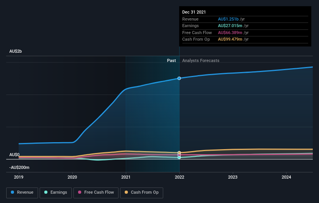Click the Analysts Forecasts label
Screen dimensions: 319x203
[x=201, y=61]
